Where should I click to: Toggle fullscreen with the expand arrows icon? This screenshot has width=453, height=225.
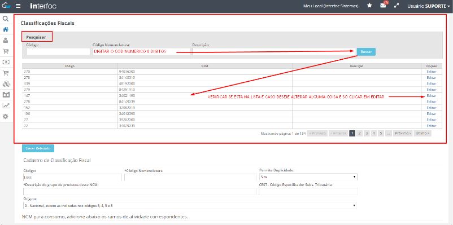pos(397,6)
